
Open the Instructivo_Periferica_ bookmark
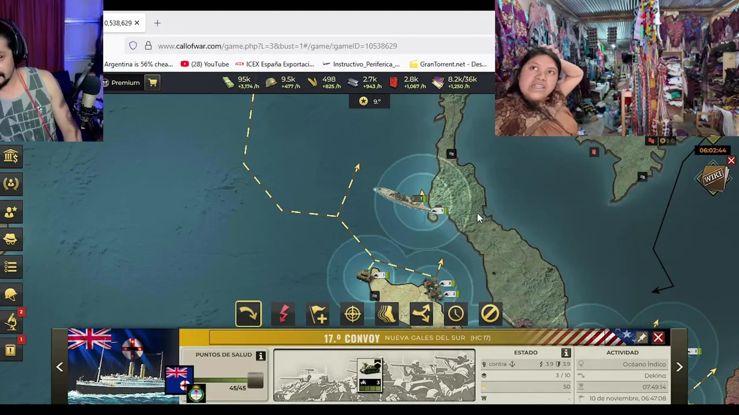(x=361, y=64)
